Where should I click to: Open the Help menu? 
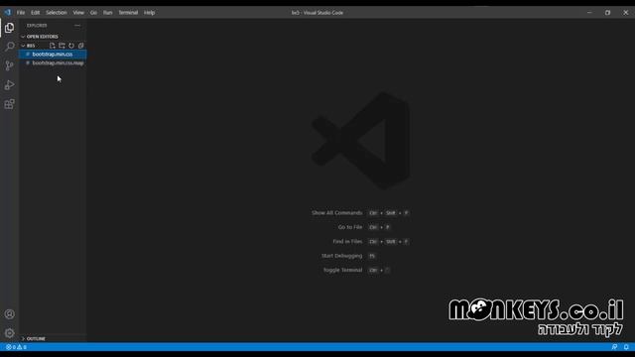click(150, 13)
